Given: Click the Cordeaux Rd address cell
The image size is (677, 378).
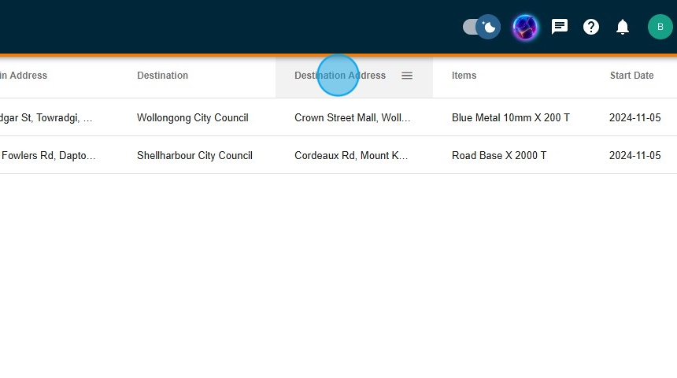Looking at the screenshot, I should pos(351,156).
